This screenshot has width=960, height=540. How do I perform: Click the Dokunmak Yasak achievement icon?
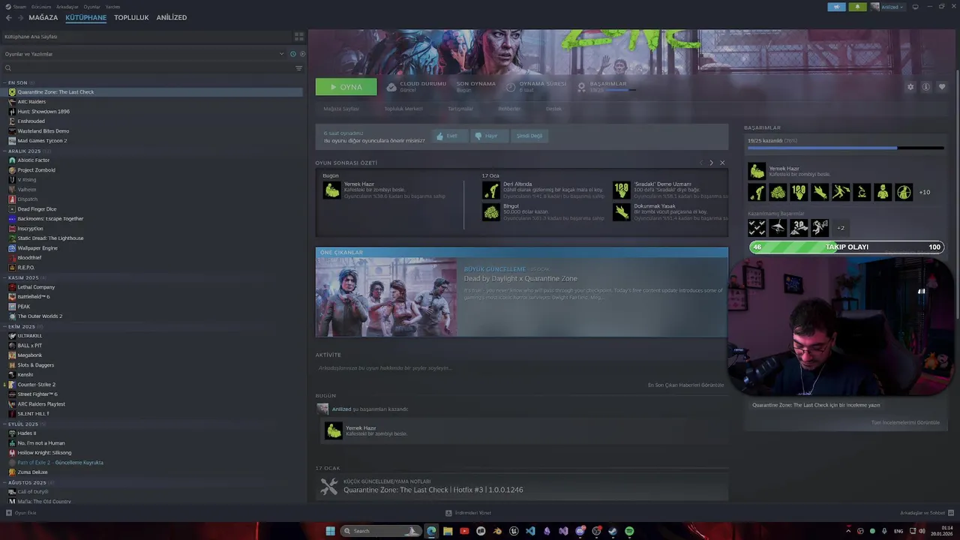[622, 212]
